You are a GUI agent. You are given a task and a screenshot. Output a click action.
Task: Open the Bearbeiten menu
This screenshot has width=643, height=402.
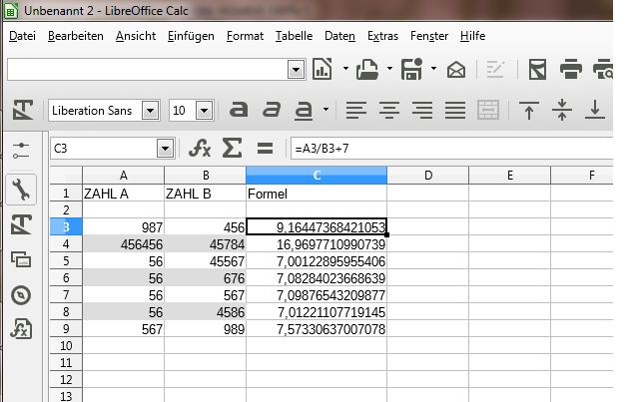pos(76,36)
